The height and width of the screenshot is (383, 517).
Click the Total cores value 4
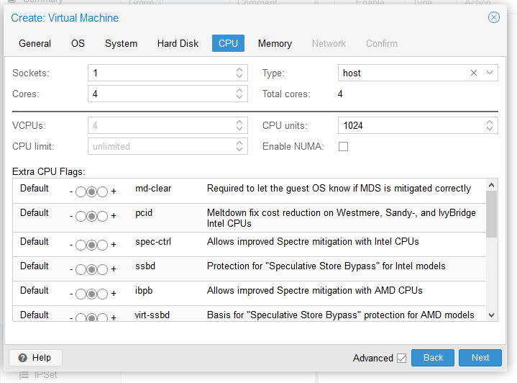[340, 94]
